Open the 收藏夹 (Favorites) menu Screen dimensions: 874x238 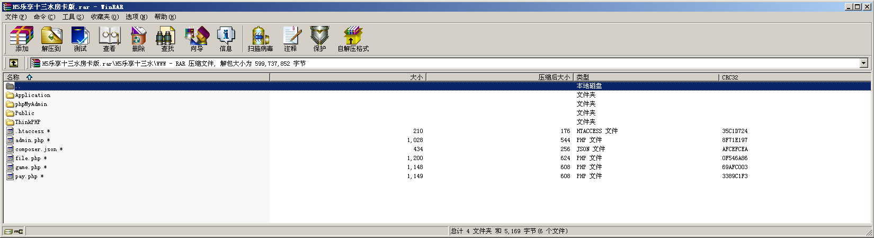pos(104,17)
